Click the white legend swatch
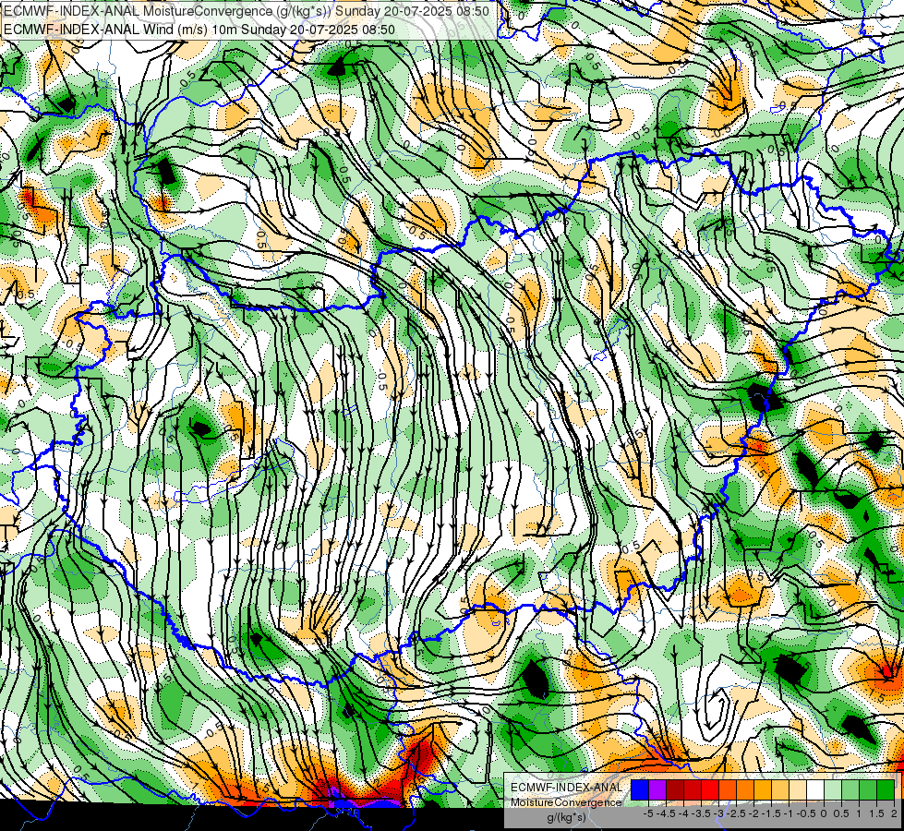Image resolution: width=904 pixels, height=831 pixels. click(x=815, y=790)
